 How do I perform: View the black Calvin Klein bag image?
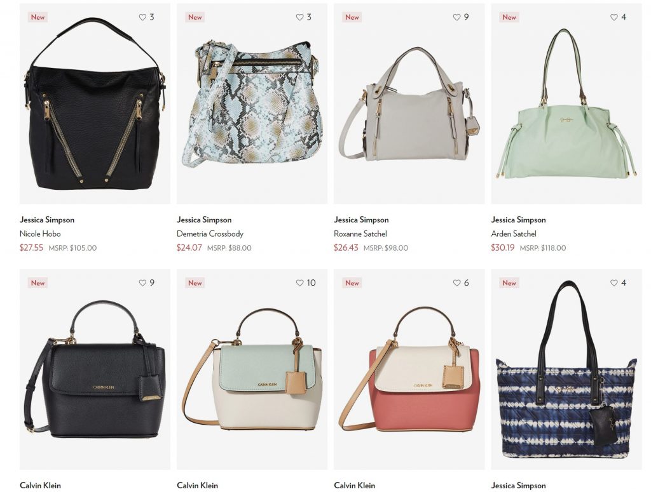point(95,369)
